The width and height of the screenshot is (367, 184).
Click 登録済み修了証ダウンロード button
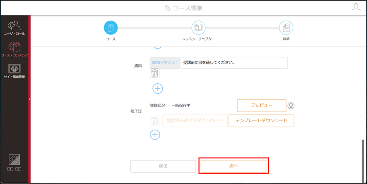click(x=195, y=121)
